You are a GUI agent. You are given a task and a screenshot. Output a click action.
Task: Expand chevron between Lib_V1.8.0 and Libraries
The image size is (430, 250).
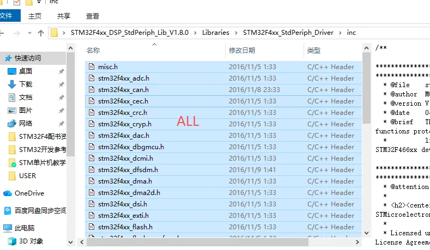(x=195, y=33)
